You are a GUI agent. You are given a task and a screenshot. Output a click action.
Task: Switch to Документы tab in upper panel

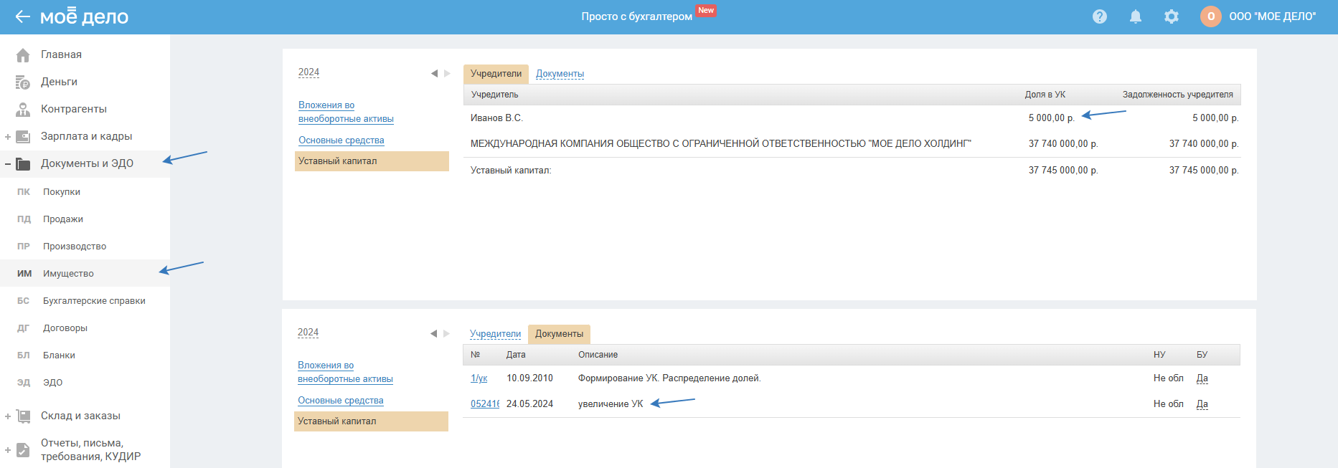pyautogui.click(x=560, y=74)
